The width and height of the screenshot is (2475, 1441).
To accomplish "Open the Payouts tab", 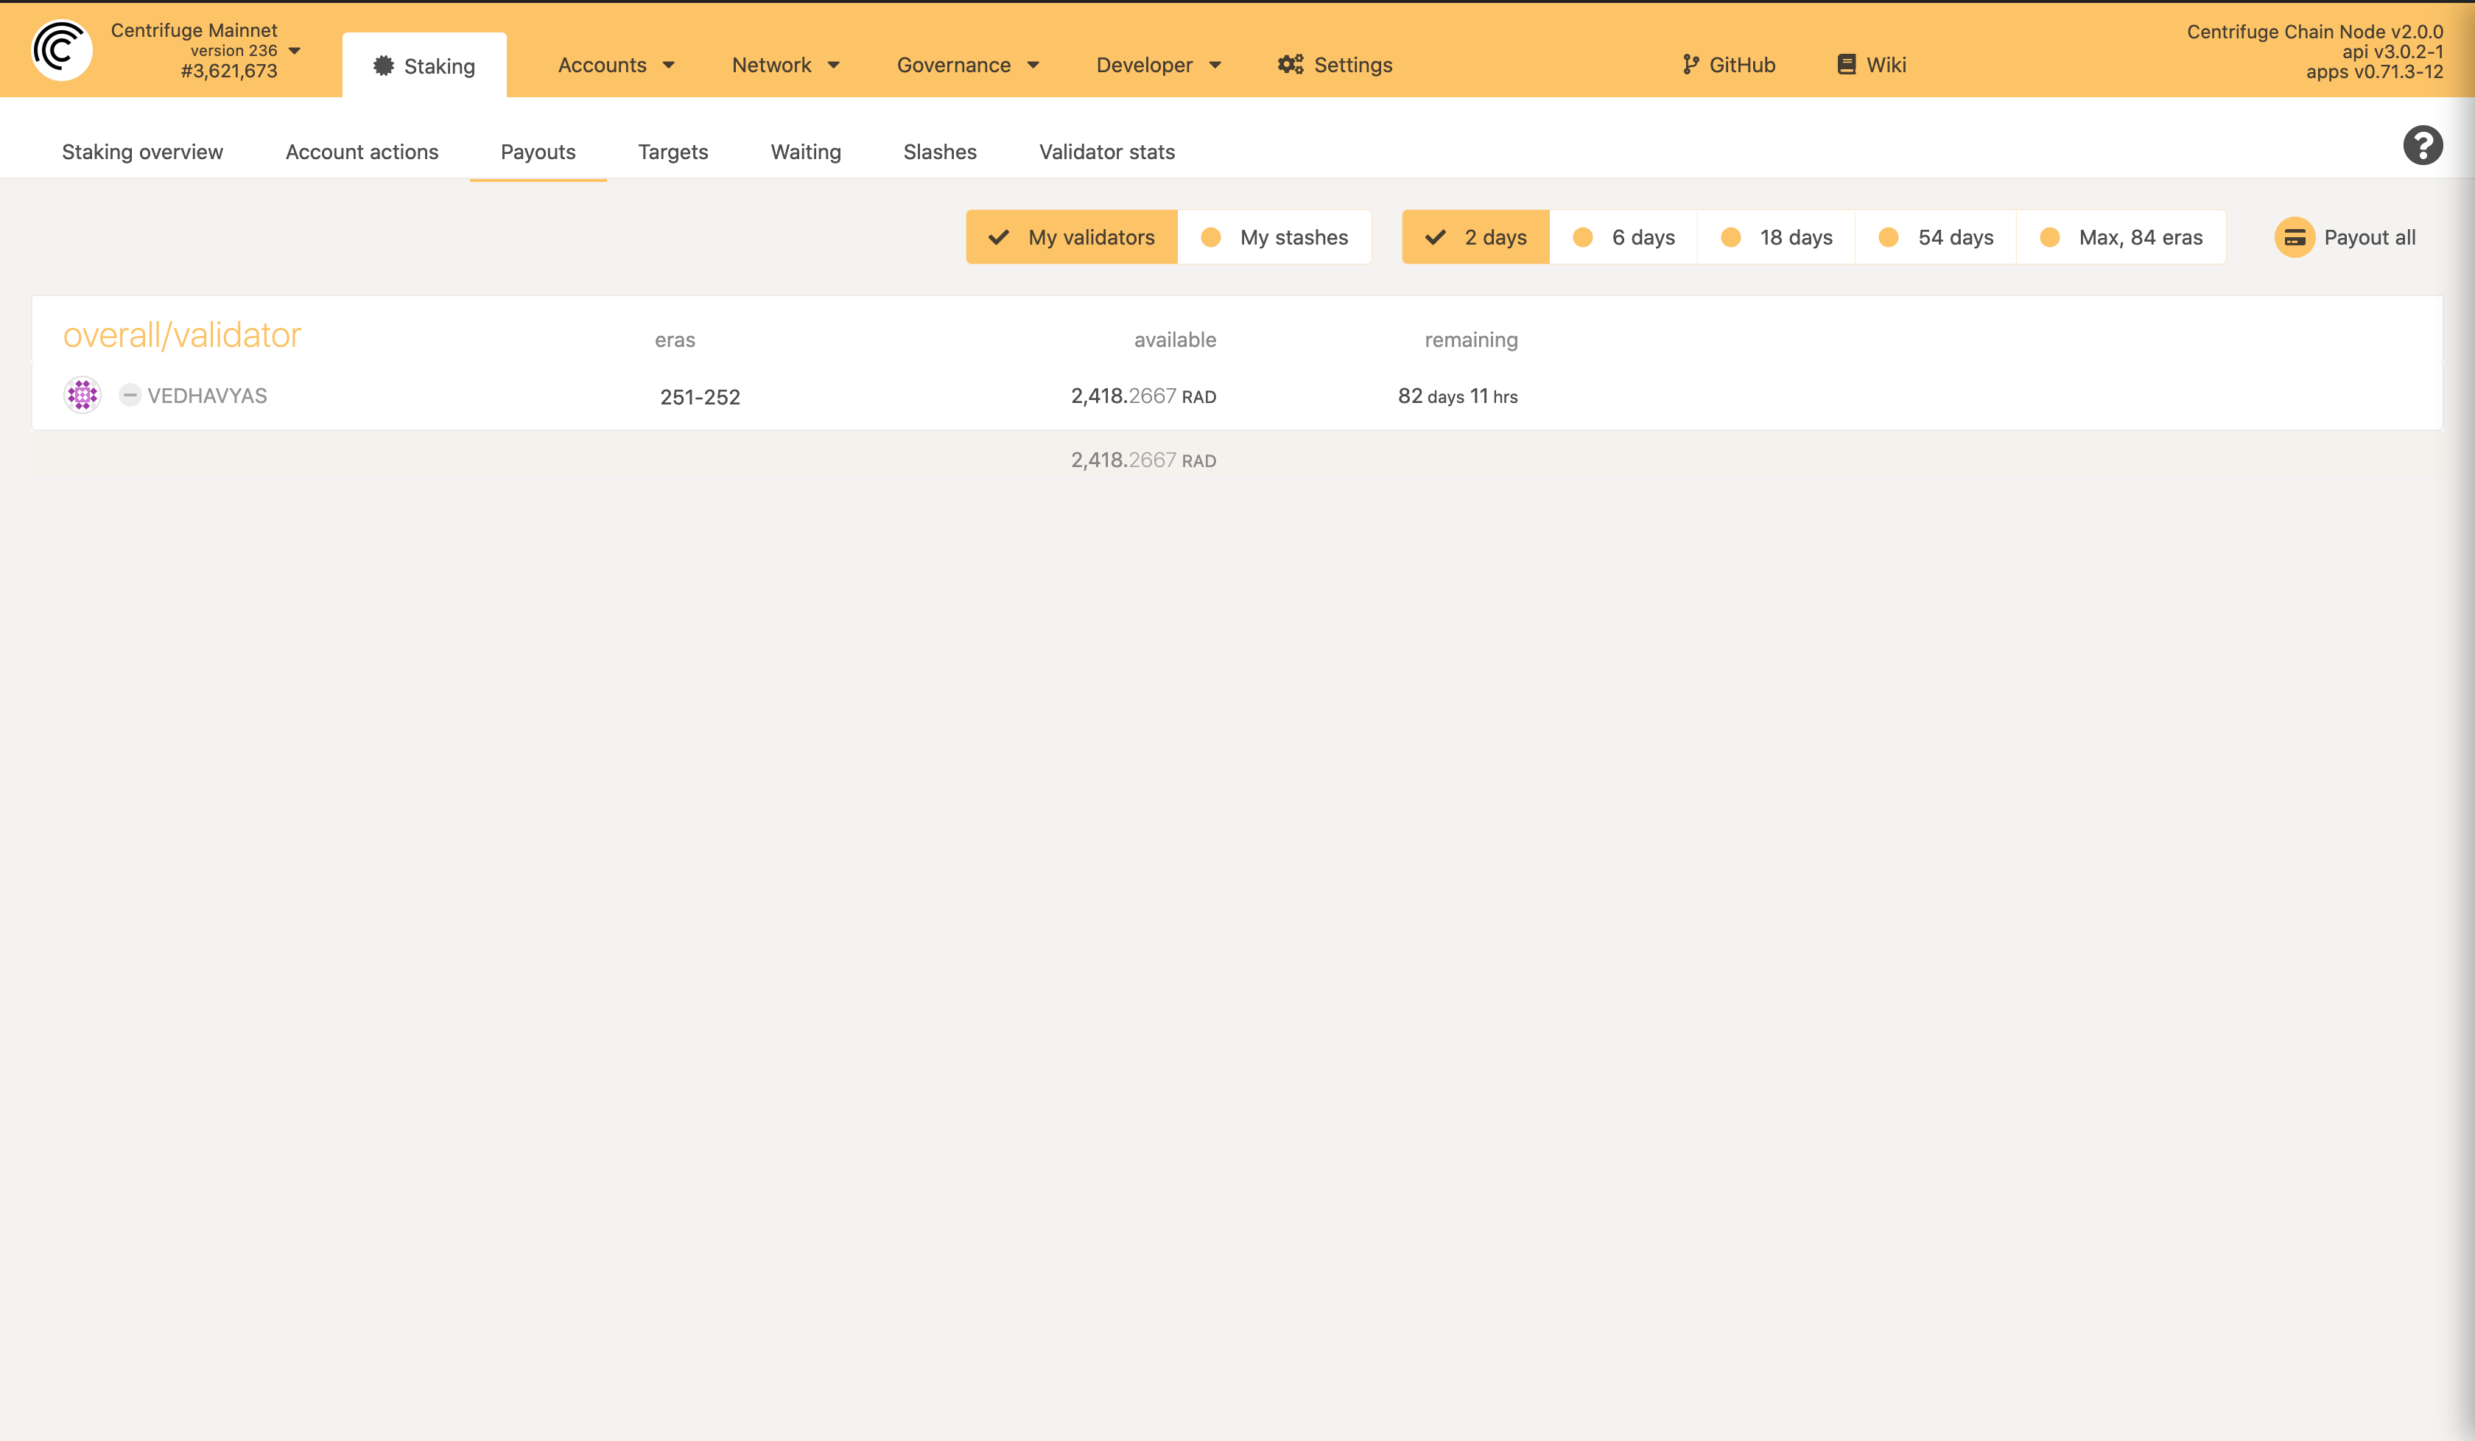I will [x=538, y=151].
